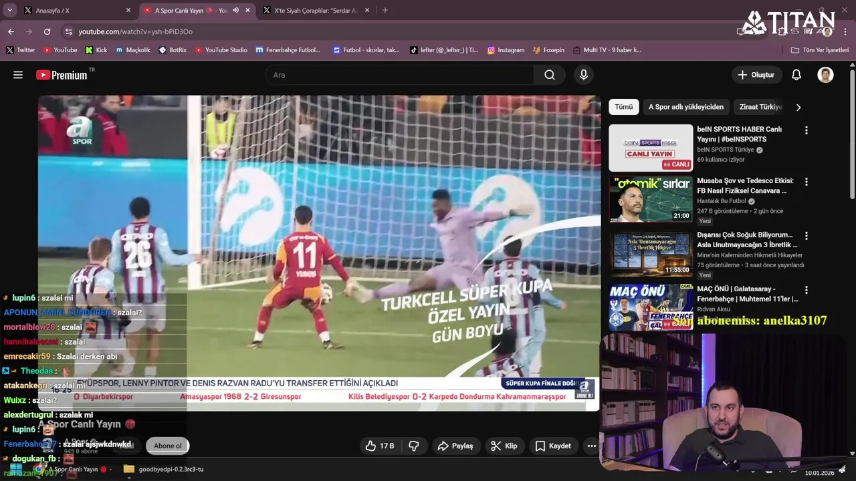Click the A Spor video player
This screenshot has width=856, height=481.
[319, 253]
